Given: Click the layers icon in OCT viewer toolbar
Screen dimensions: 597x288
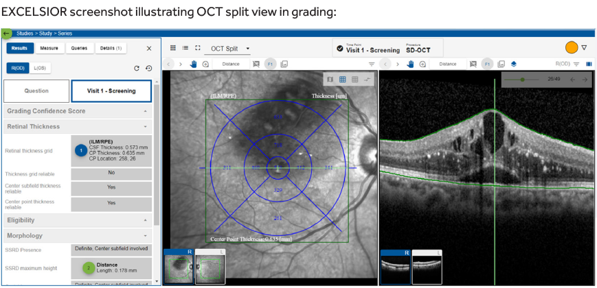Looking at the screenshot, I should [514, 64].
